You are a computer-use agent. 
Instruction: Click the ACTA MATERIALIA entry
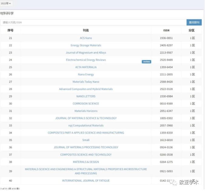(86, 67)
